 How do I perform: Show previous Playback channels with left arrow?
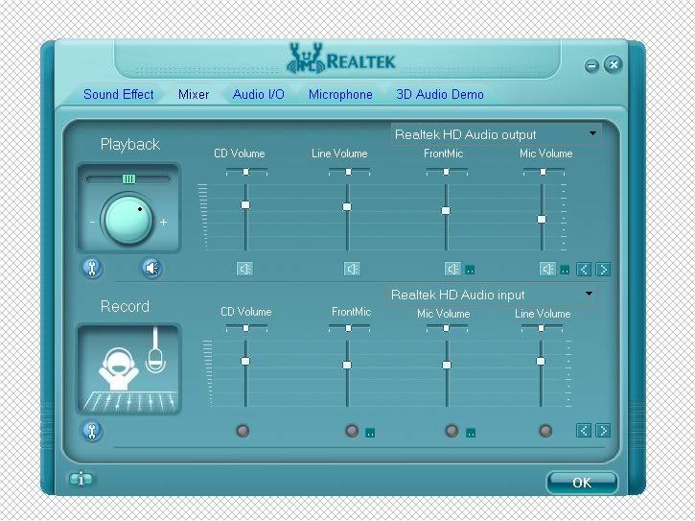pyautogui.click(x=584, y=269)
